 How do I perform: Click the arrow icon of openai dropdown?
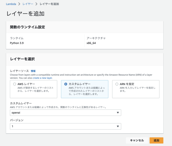pos(118,113)
